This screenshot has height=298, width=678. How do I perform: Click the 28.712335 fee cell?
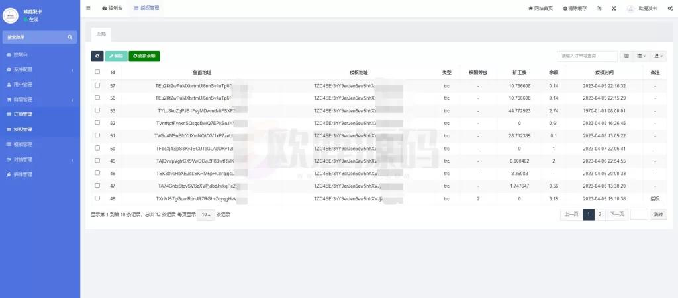[519, 136]
